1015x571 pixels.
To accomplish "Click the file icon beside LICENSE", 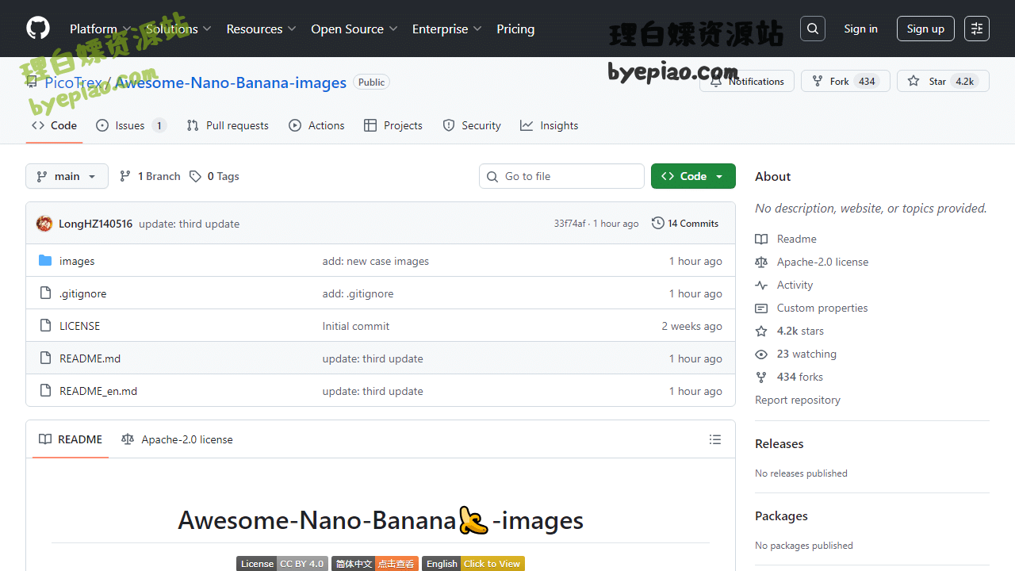I will click(x=45, y=326).
